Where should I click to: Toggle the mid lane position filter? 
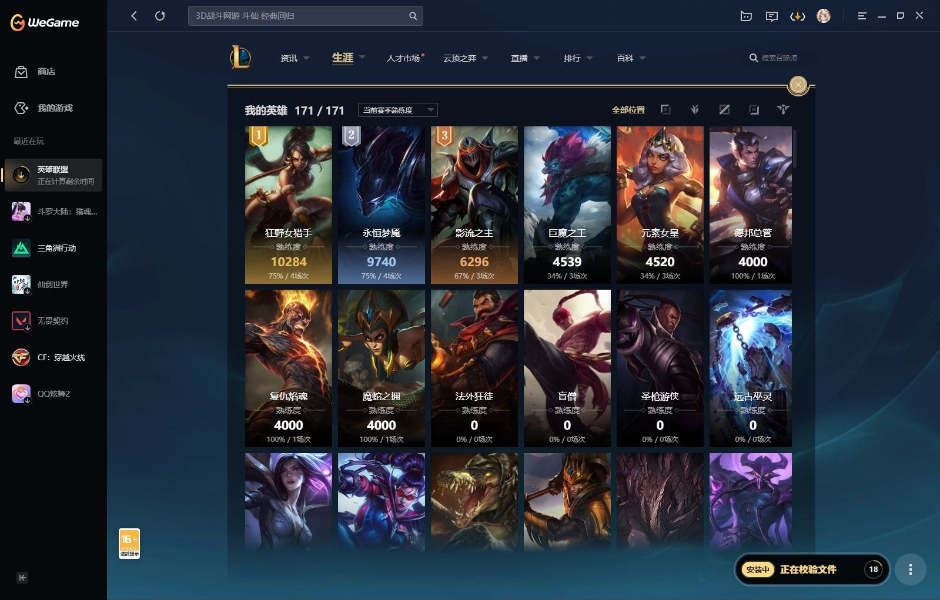724,110
